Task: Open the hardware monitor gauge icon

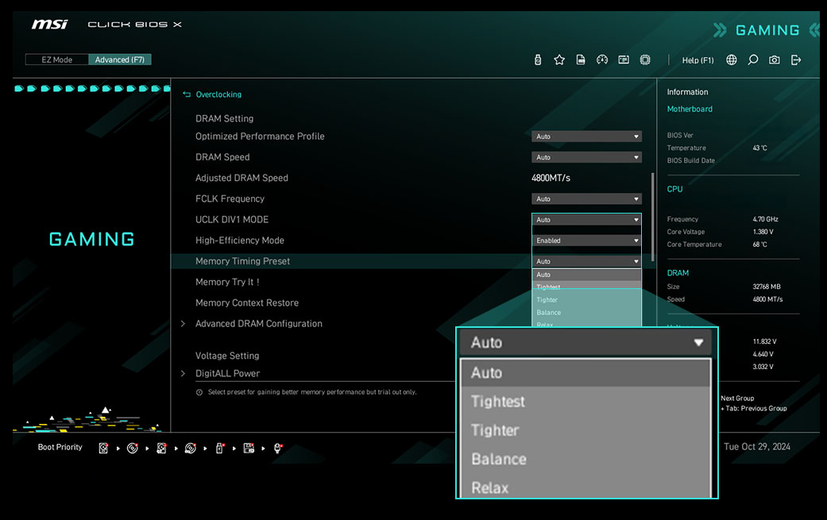Action: point(602,60)
